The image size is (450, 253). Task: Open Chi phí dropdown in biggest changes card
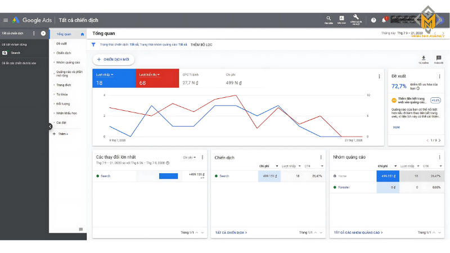[190, 157]
